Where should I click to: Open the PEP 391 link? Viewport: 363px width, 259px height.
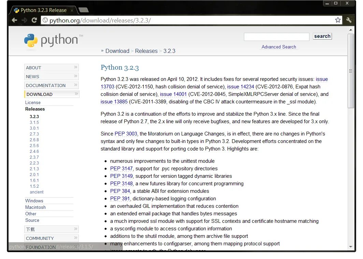point(120,199)
